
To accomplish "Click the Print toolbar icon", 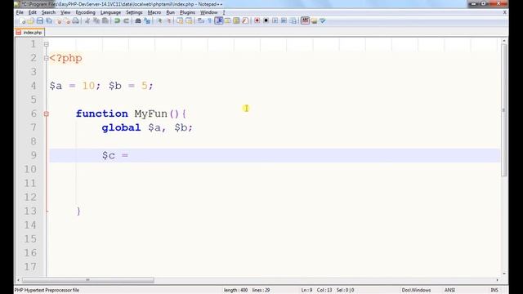I will 76,21.
